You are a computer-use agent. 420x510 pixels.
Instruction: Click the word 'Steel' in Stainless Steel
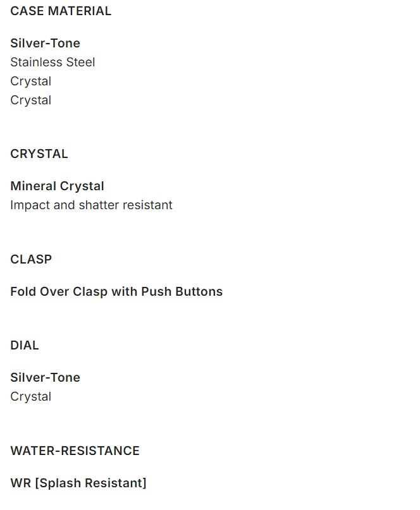coord(80,62)
